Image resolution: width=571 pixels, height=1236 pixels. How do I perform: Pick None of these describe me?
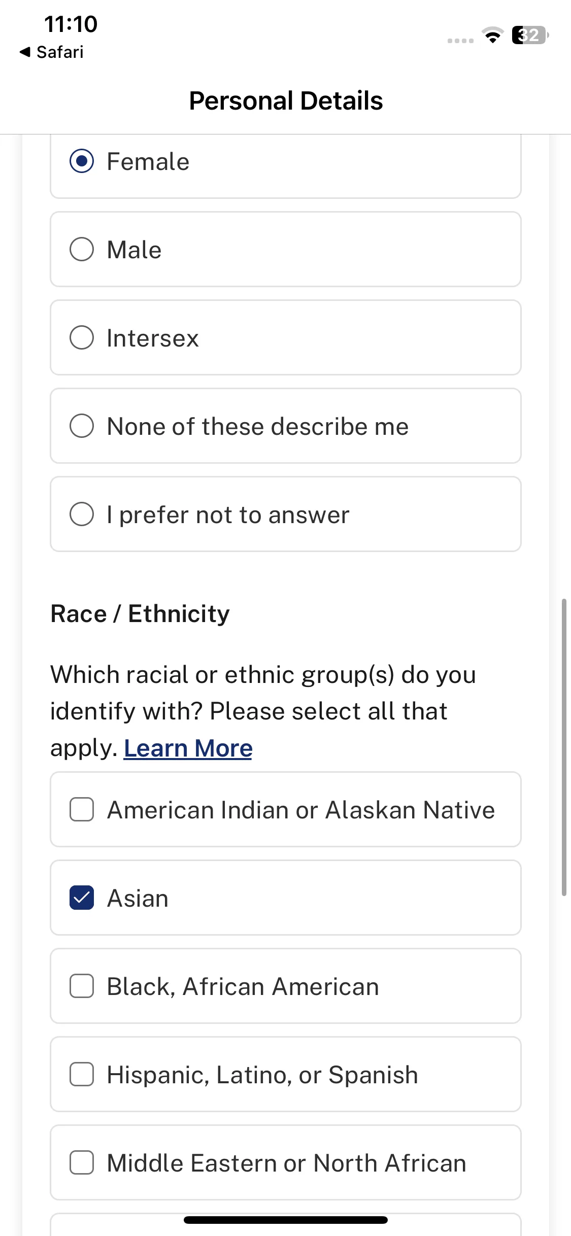tap(285, 426)
